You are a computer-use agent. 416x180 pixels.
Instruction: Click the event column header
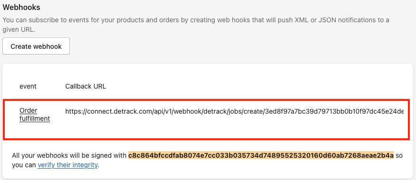click(28, 86)
